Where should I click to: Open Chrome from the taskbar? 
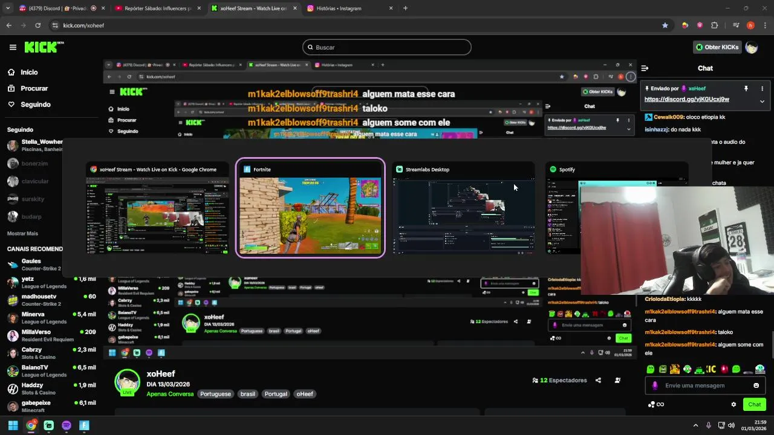[x=31, y=425]
